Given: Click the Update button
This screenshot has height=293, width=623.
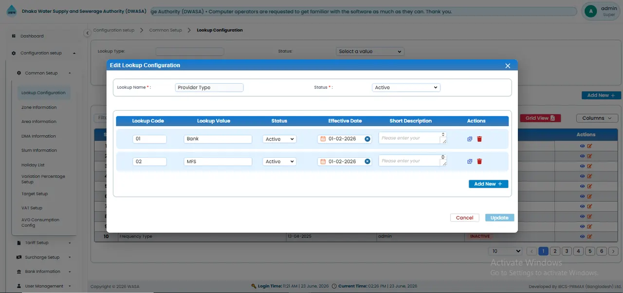Looking at the screenshot, I should pyautogui.click(x=499, y=218).
